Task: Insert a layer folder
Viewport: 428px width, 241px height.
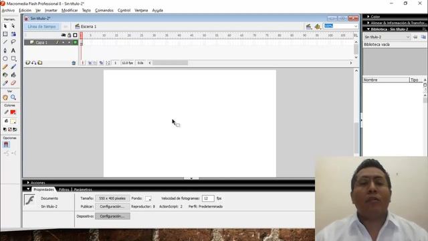Action: pyautogui.click(x=40, y=63)
